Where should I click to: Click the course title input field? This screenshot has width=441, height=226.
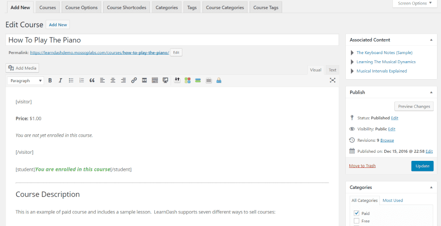click(172, 40)
